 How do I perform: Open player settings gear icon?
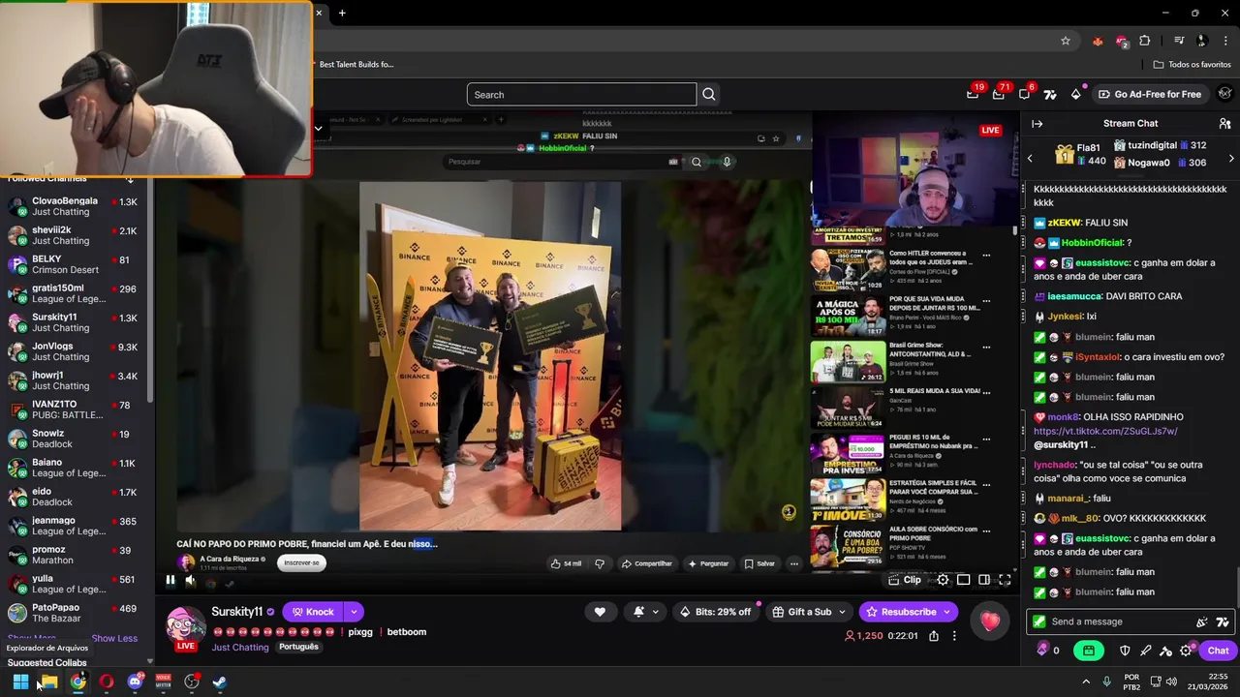pyautogui.click(x=943, y=580)
